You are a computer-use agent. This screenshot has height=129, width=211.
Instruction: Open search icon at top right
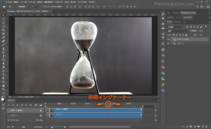tap(197, 7)
